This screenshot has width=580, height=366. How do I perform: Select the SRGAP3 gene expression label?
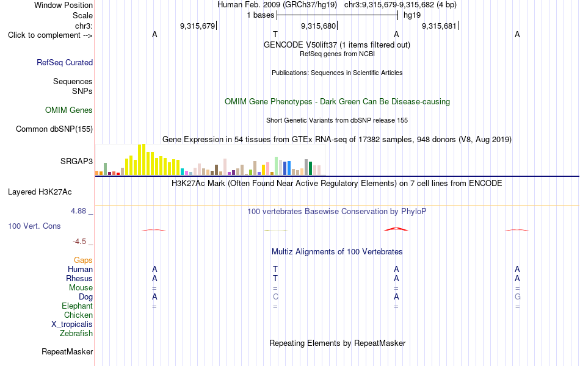point(76,161)
